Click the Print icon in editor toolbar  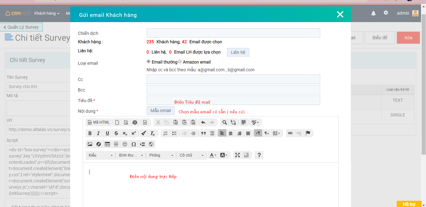coord(135,122)
